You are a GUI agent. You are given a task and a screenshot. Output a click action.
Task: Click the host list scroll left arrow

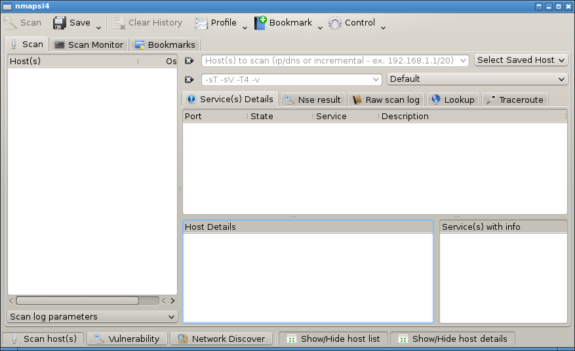click(x=11, y=301)
